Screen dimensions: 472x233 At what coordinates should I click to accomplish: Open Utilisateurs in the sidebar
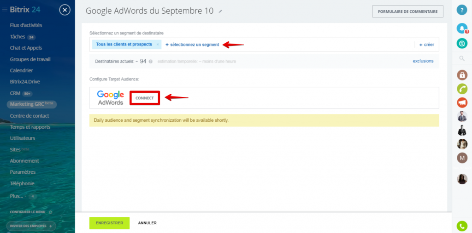coord(23,138)
